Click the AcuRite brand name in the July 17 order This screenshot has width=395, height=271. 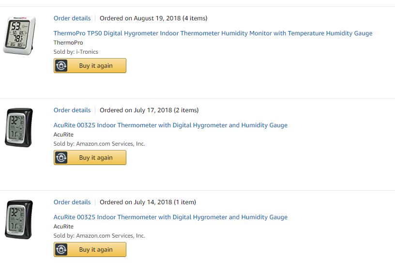click(63, 135)
